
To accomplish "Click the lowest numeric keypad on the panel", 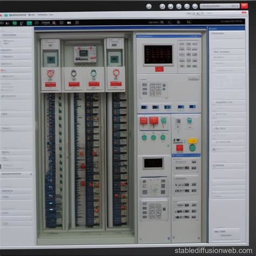I will pos(155,211).
